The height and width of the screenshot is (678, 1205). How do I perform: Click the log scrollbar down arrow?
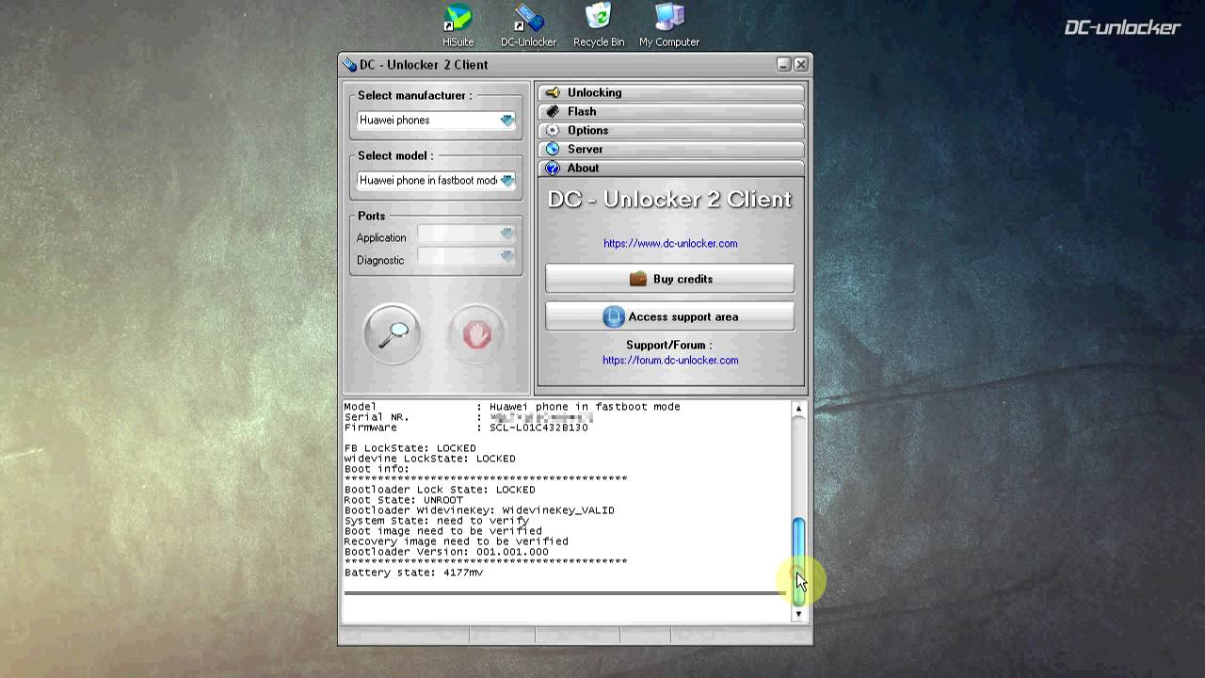tap(797, 613)
